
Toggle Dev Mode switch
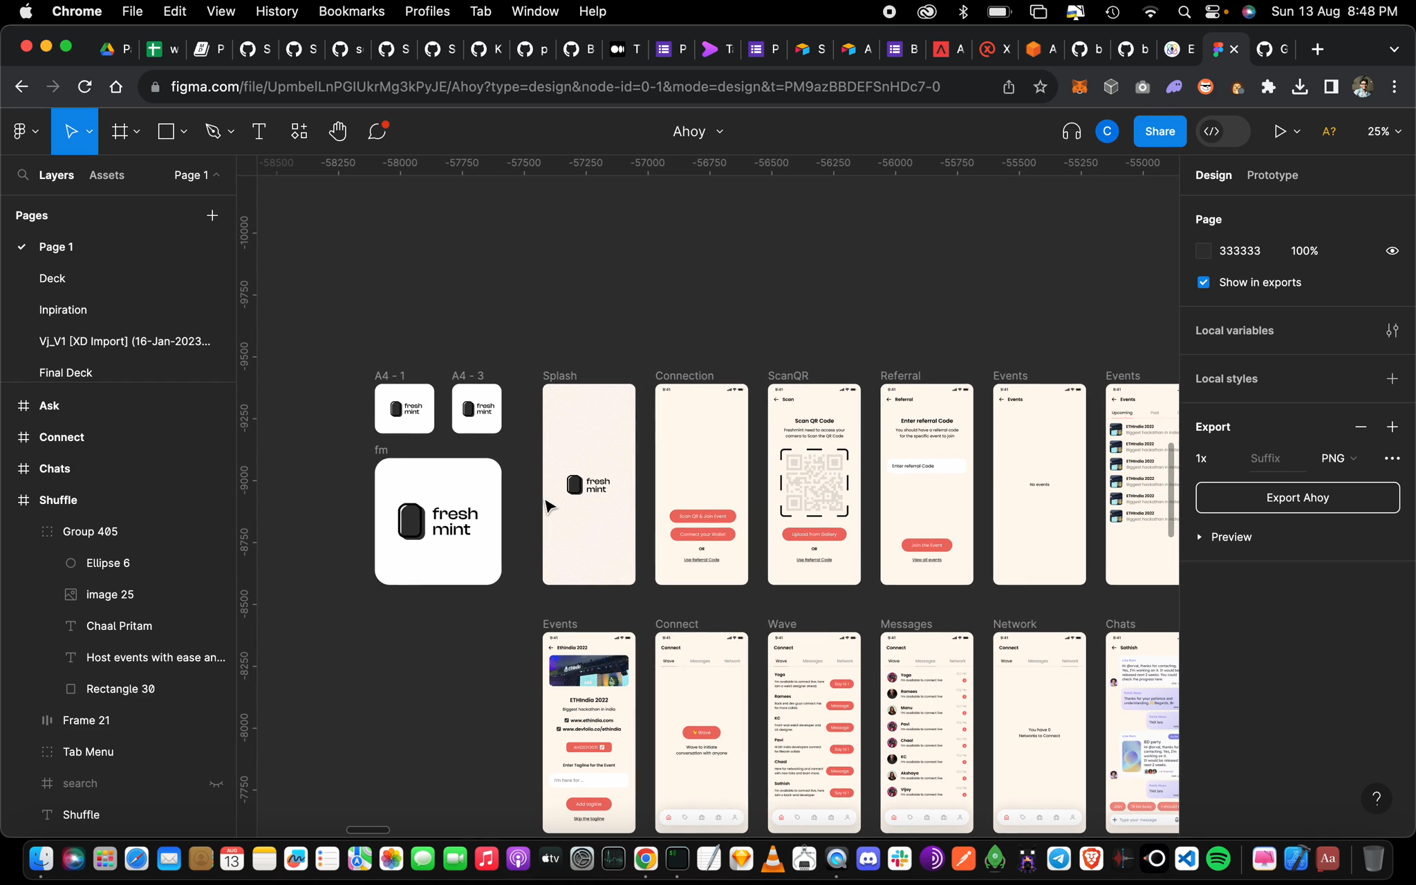click(1223, 131)
